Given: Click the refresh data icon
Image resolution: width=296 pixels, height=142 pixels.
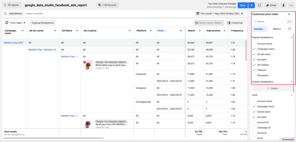Looking at the screenshot, I should (x=259, y=5).
